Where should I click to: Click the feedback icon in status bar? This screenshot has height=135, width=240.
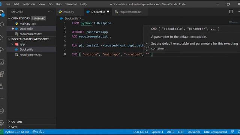pyautogui.click(x=232, y=132)
